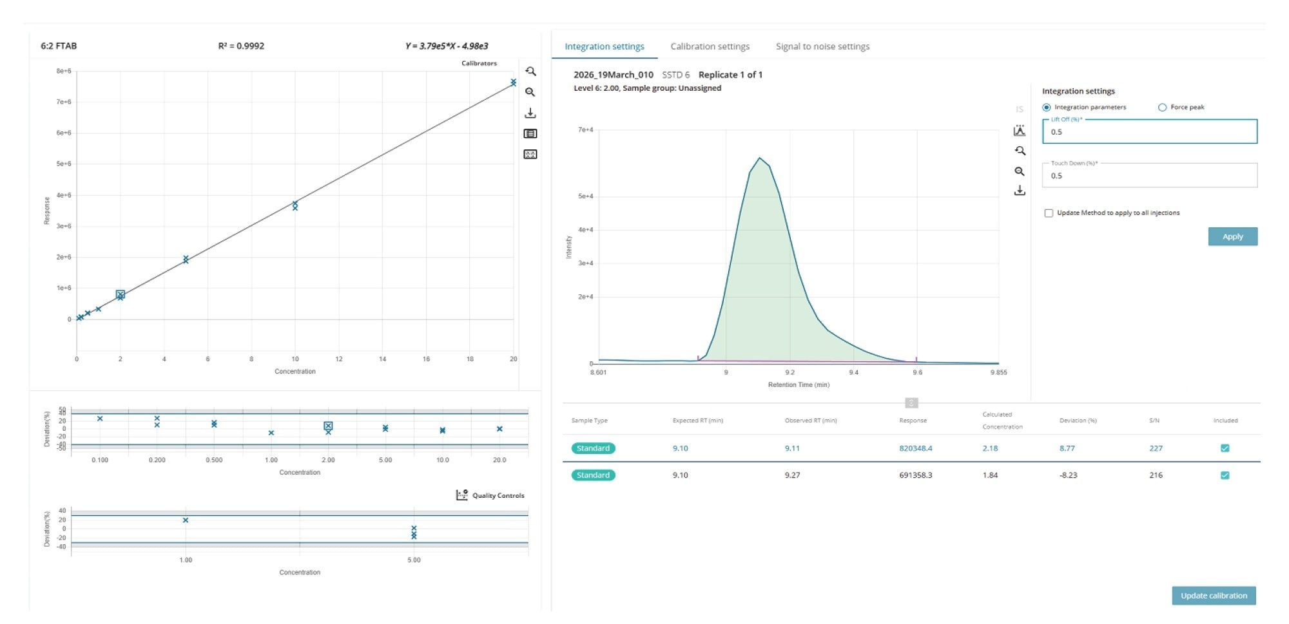The height and width of the screenshot is (624, 1289).
Task: Uncheck Included for response 691358.3 row
Action: point(1225,475)
